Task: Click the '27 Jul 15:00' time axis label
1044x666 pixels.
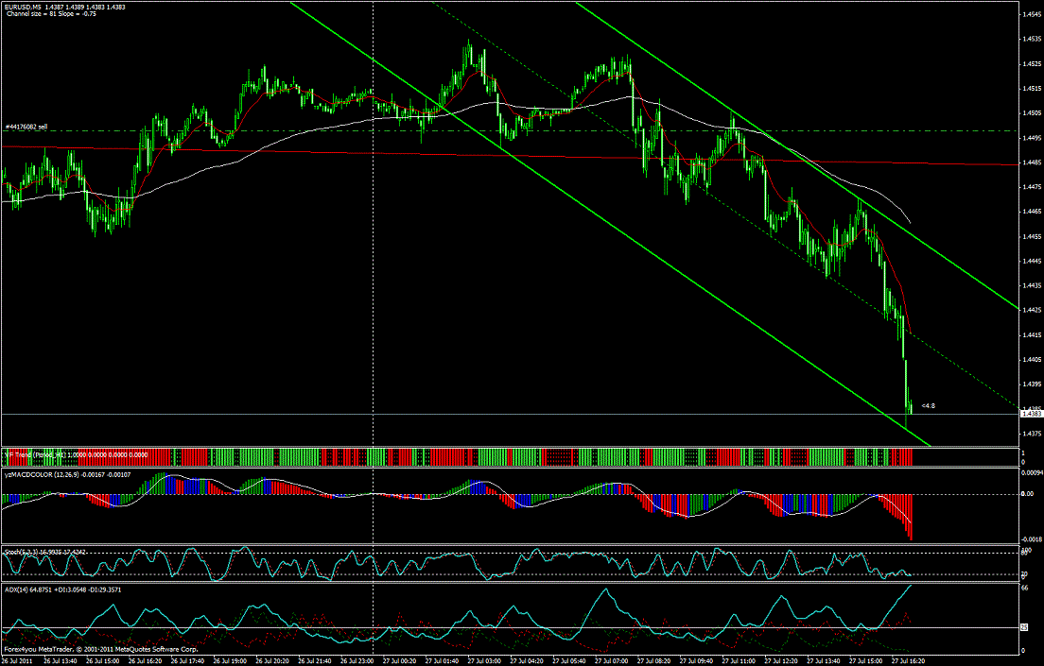Action: coord(865,661)
